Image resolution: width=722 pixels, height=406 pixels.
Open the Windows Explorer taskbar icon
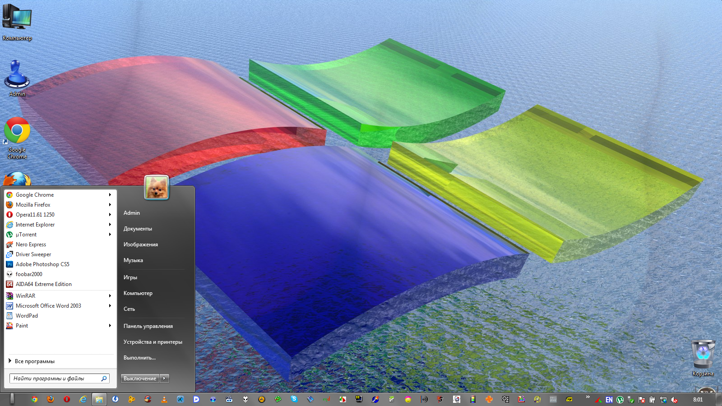(x=99, y=399)
